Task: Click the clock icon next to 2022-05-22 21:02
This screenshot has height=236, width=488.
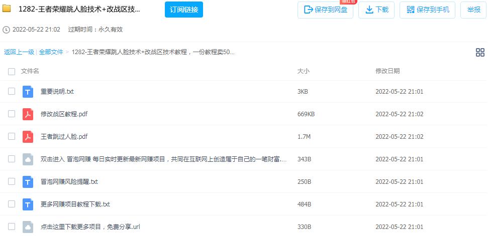Action: click(6, 30)
